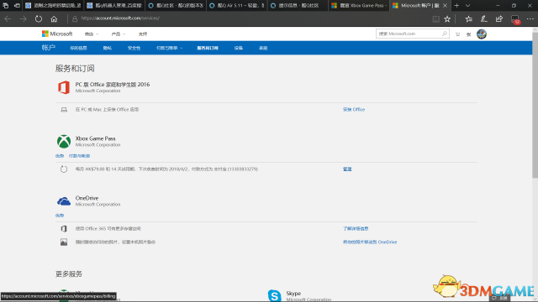
Task: Open the 你的信息 nav tab
Action: (78, 48)
